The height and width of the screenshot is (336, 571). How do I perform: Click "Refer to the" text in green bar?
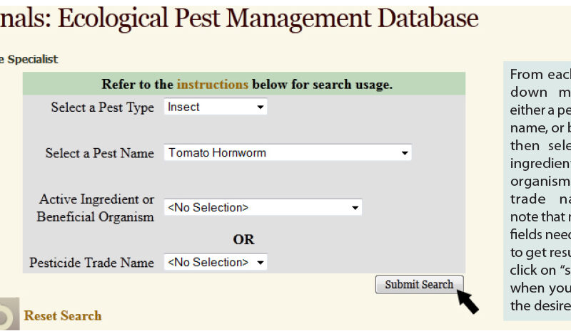[x=138, y=85]
